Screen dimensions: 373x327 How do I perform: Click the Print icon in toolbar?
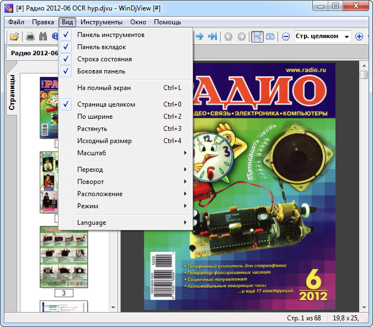(30, 36)
